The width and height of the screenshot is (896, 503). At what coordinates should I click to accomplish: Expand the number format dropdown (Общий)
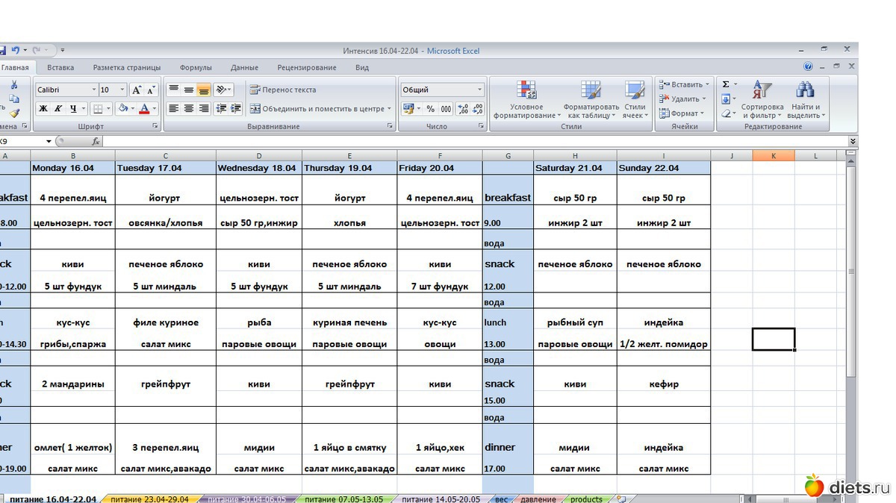(x=479, y=90)
